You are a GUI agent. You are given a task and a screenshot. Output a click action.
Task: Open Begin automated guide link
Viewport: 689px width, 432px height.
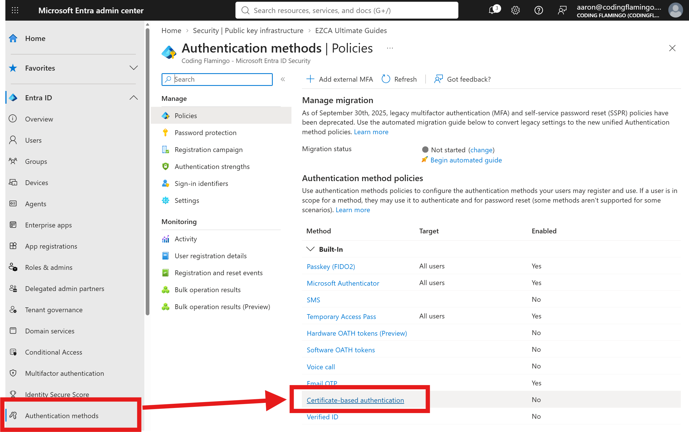[466, 160]
